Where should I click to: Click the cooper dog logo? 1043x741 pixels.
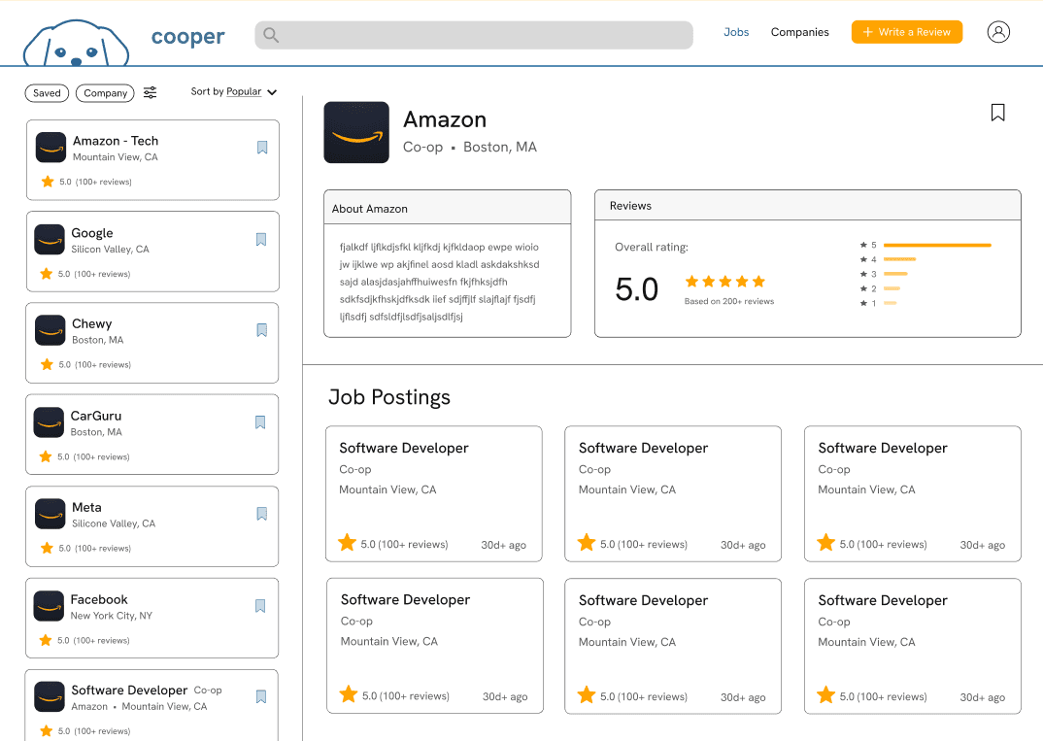coord(76,44)
